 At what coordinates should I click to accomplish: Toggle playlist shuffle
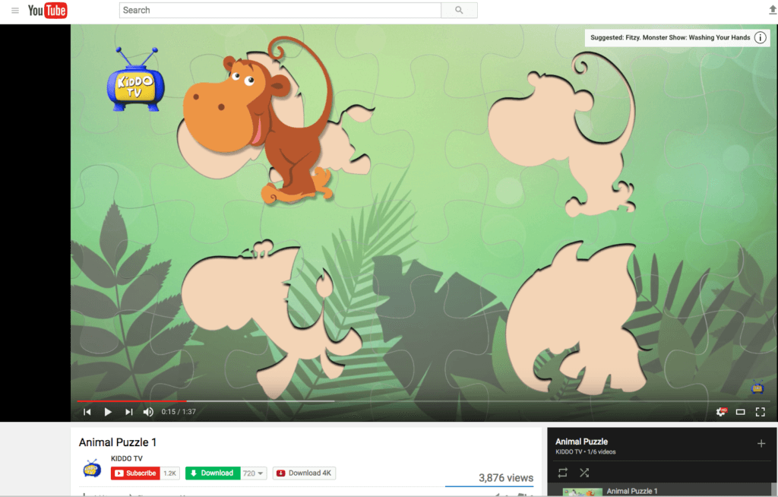pyautogui.click(x=584, y=473)
